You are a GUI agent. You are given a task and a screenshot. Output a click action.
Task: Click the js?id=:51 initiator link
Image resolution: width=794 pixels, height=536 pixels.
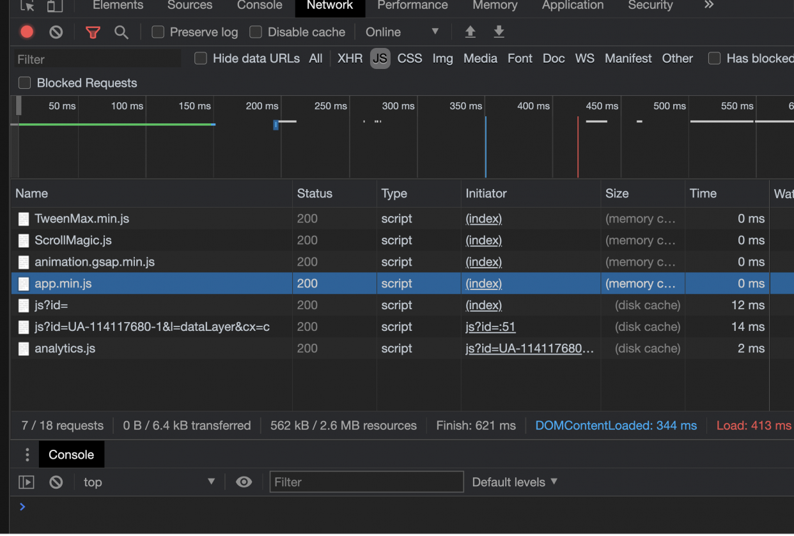pyautogui.click(x=490, y=326)
